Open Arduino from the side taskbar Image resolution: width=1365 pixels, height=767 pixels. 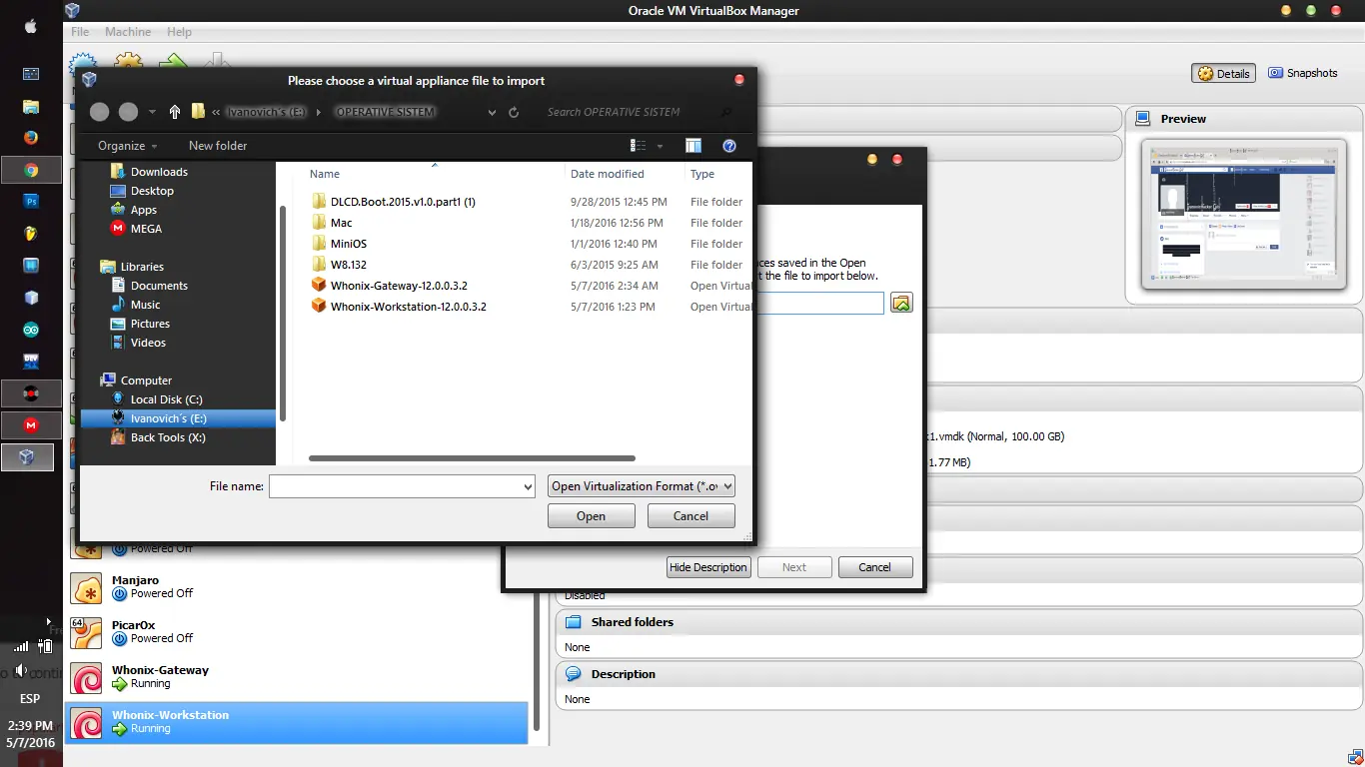pos(31,329)
